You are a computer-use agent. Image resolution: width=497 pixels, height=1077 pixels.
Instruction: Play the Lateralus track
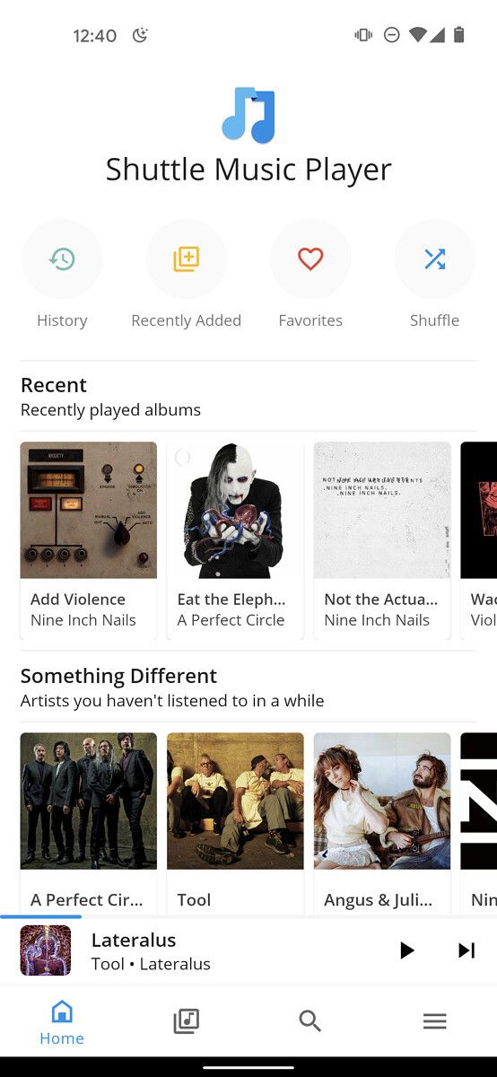coord(406,950)
